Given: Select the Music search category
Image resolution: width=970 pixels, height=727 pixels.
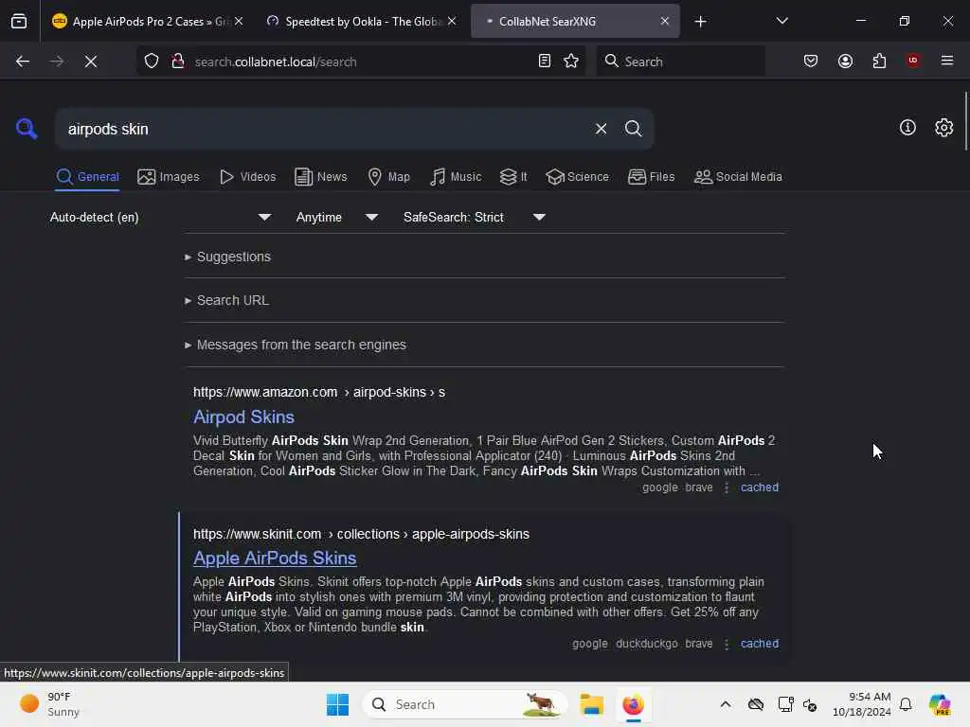Looking at the screenshot, I should [x=456, y=177].
